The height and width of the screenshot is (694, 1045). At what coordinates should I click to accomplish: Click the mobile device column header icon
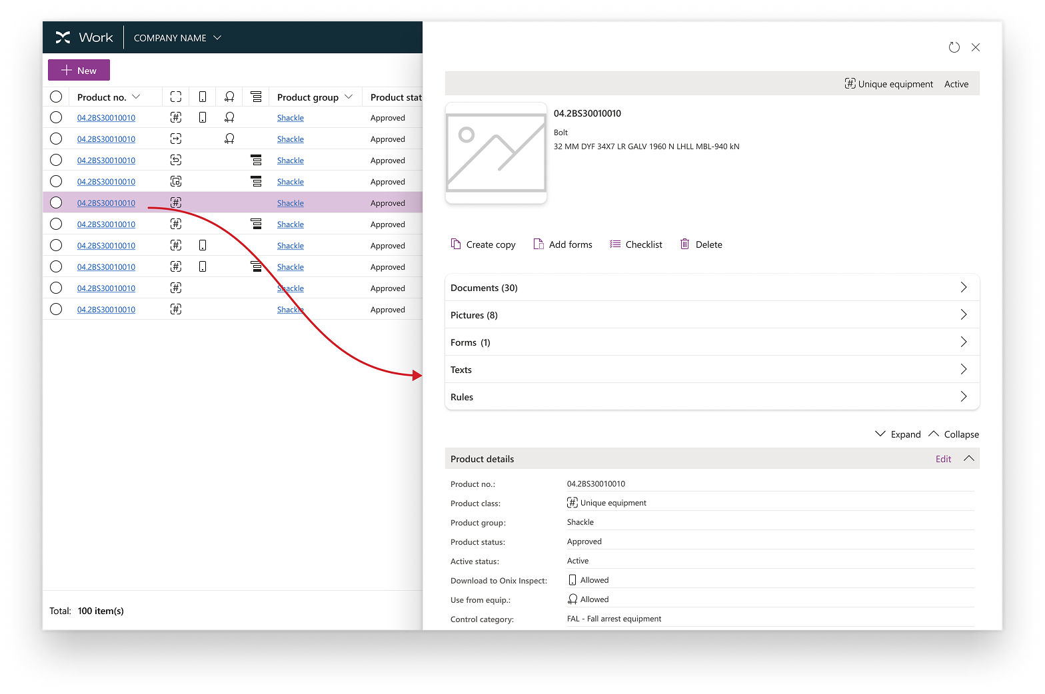click(x=203, y=97)
